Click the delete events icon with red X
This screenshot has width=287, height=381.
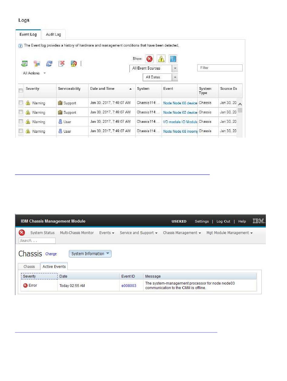(62, 63)
